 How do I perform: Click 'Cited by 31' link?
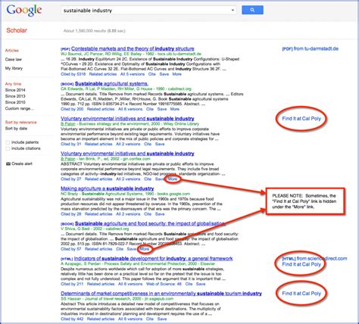coord(71,144)
